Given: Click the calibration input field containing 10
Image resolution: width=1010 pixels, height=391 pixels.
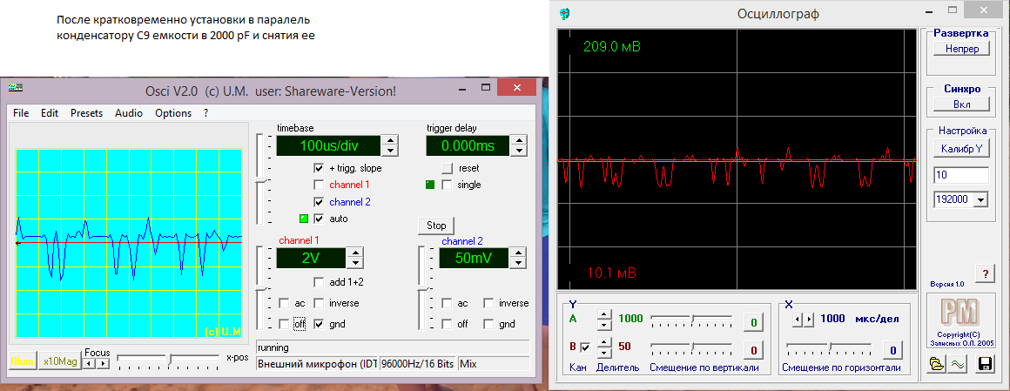Looking at the screenshot, I should (x=960, y=176).
